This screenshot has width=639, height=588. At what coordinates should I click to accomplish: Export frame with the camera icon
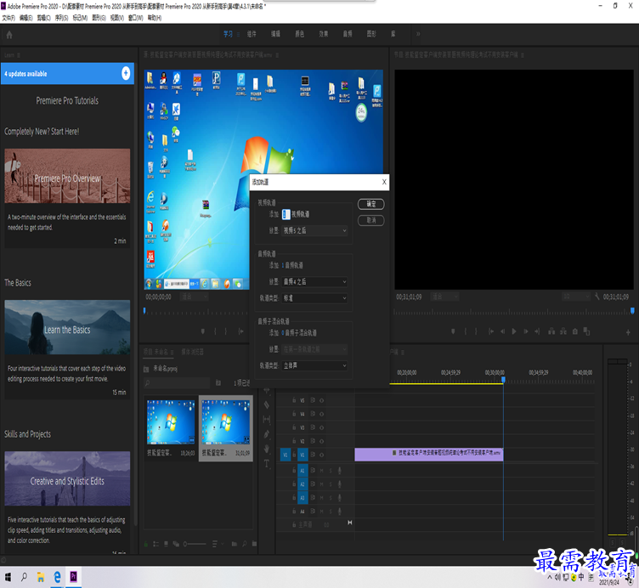pyautogui.click(x=575, y=331)
